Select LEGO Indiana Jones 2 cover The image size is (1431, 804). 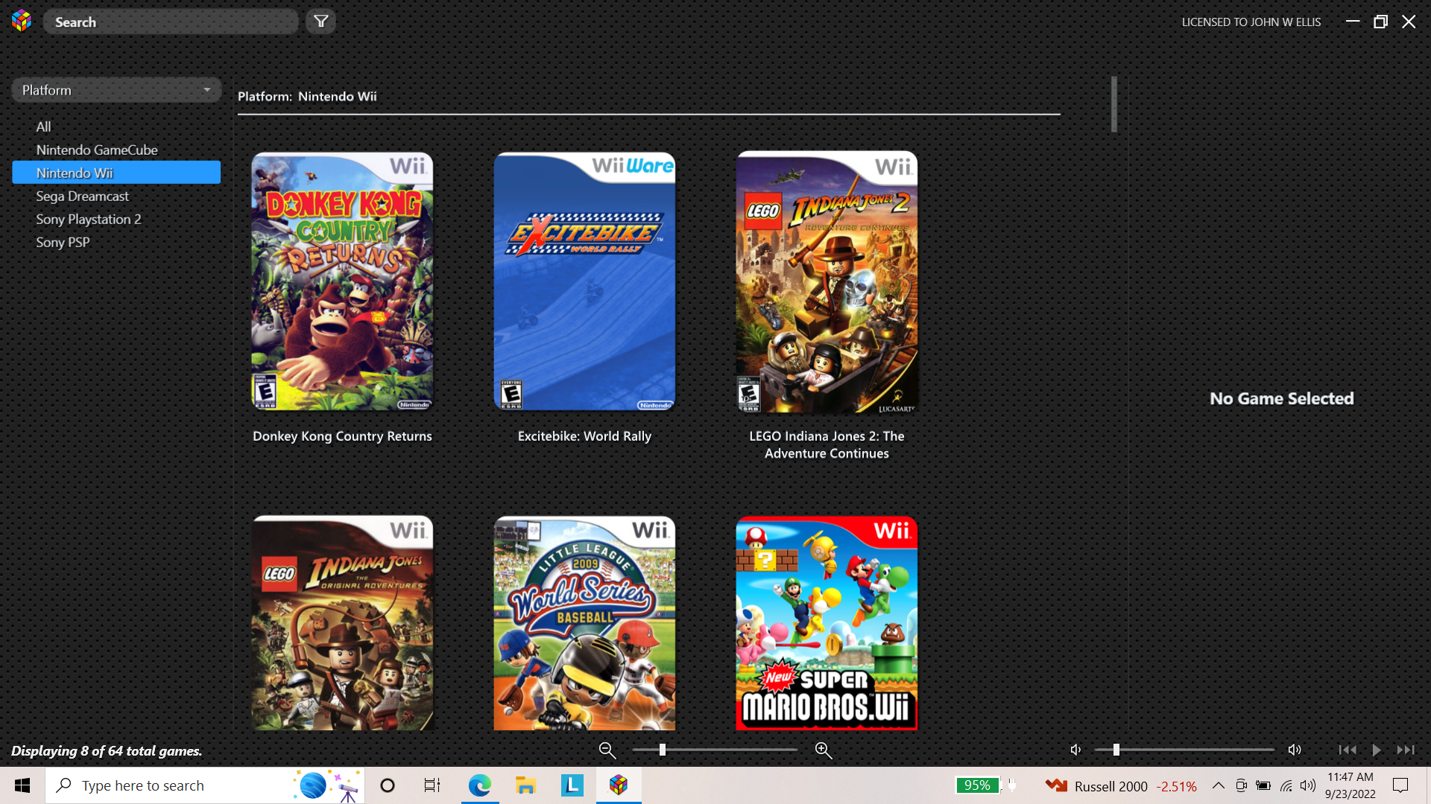[x=827, y=281]
